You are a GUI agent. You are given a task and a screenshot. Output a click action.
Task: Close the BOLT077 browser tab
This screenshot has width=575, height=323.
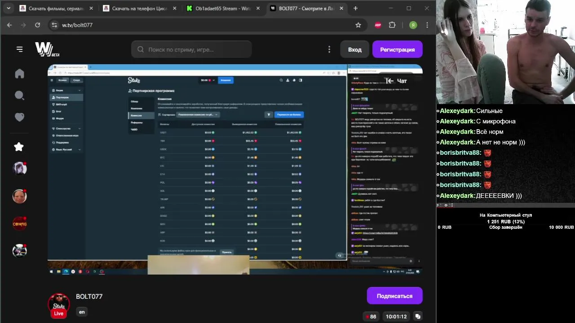click(x=341, y=8)
